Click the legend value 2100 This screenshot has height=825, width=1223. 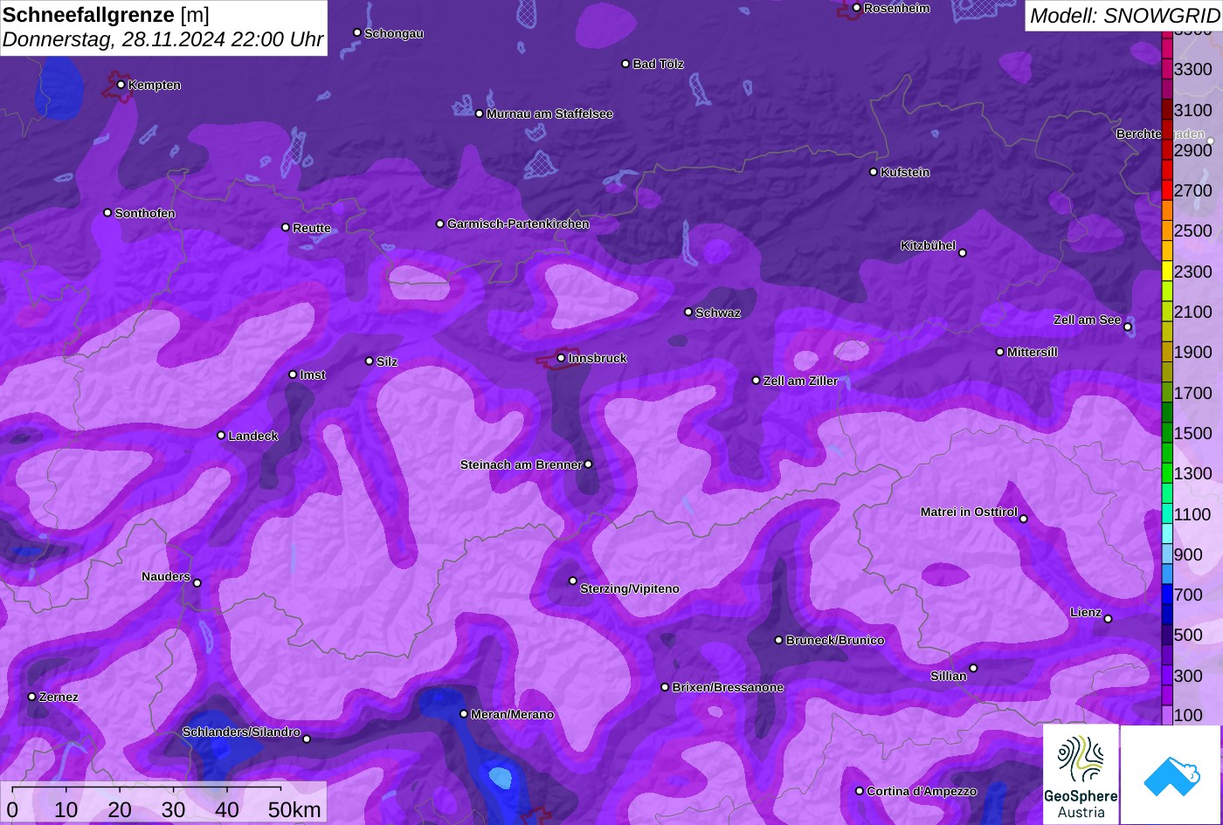pos(1193,312)
